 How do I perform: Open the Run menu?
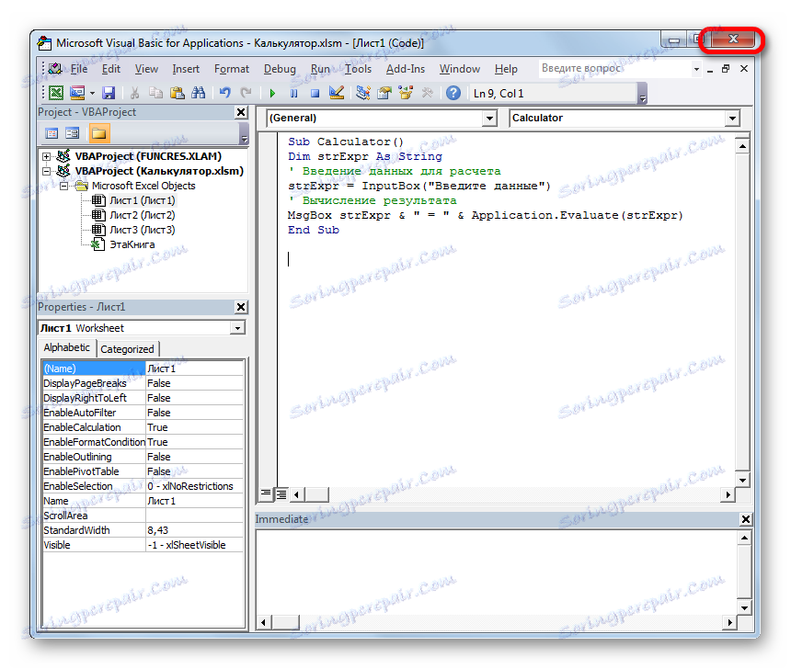(320, 69)
